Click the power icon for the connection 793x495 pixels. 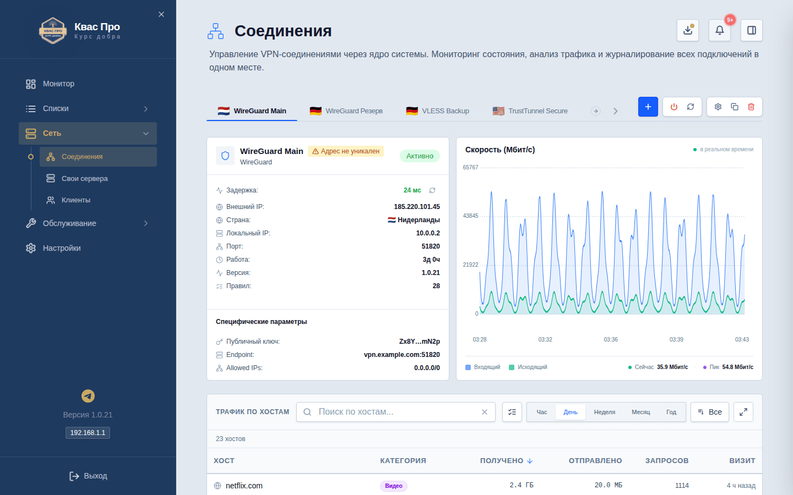(x=674, y=107)
